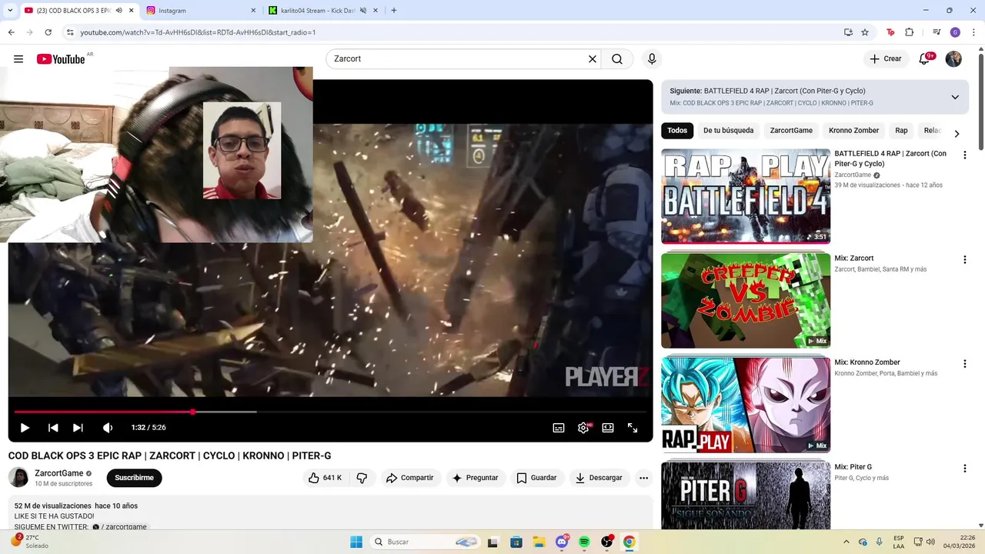Switch to the Instagram browser tab
Screen dimensions: 985x554
pyautogui.click(x=200, y=11)
